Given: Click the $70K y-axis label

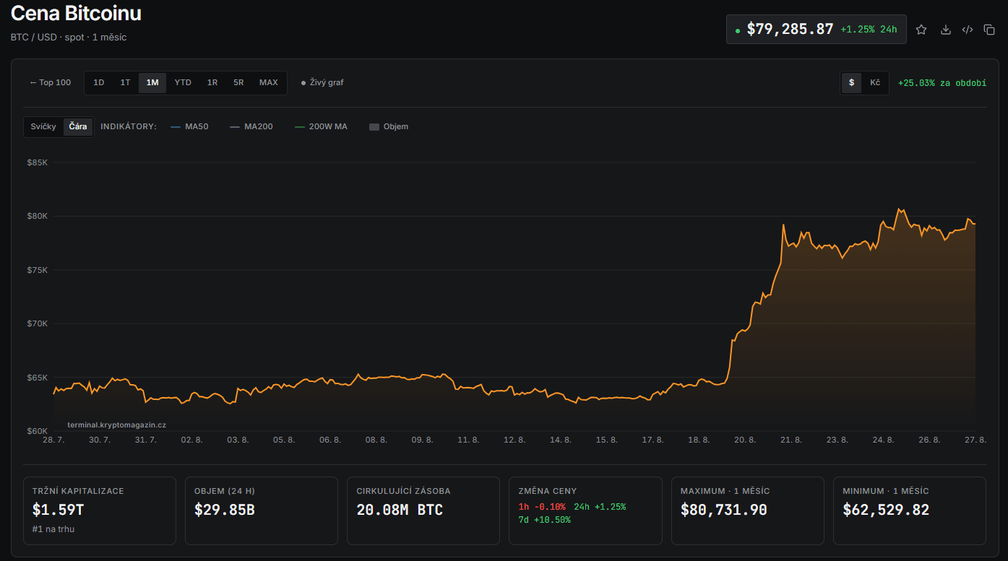Looking at the screenshot, I should pos(37,323).
